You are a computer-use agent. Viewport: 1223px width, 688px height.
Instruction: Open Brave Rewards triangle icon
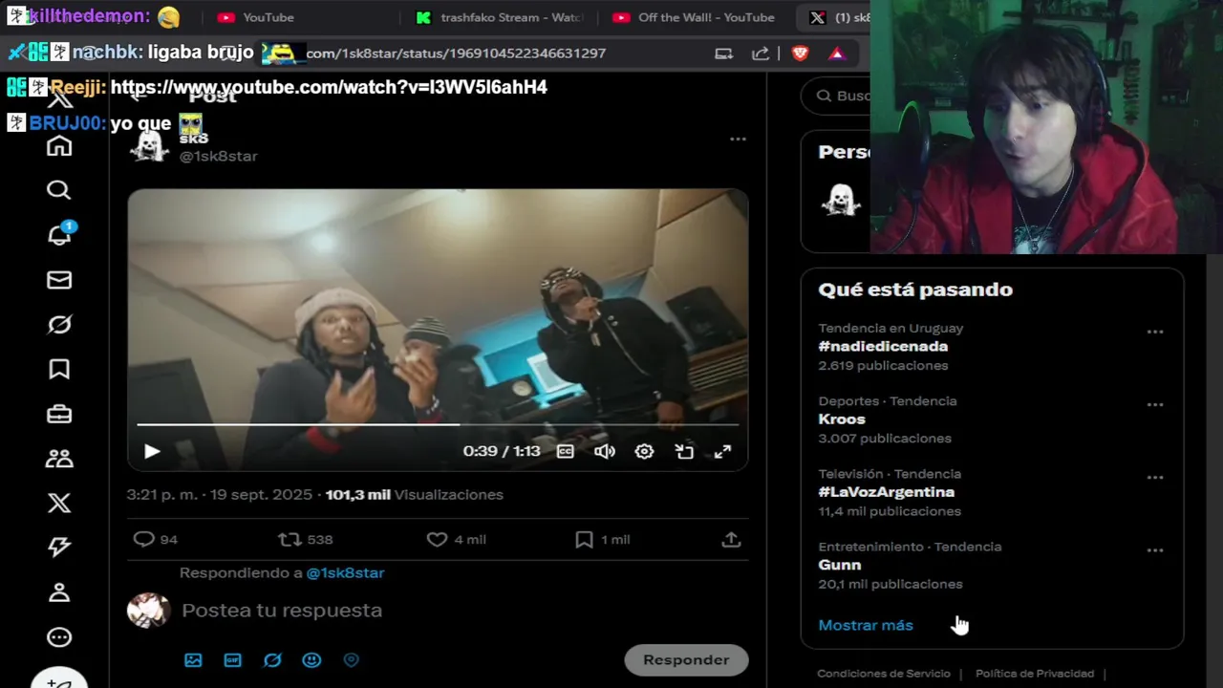(837, 54)
